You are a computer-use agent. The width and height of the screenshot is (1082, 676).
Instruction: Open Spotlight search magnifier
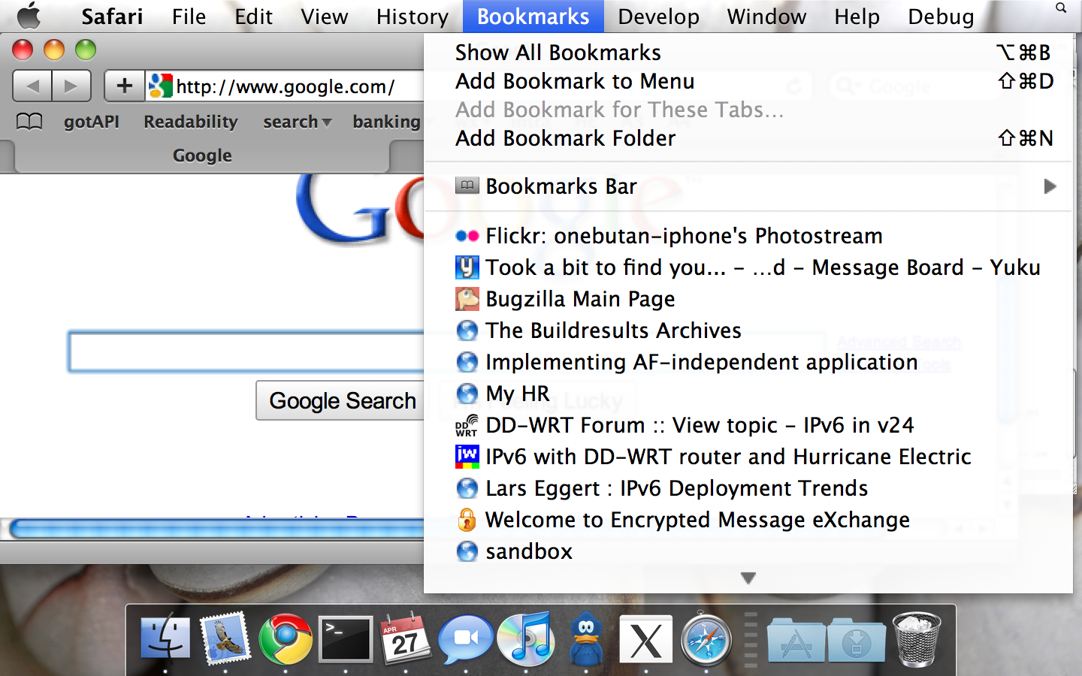(x=1061, y=8)
